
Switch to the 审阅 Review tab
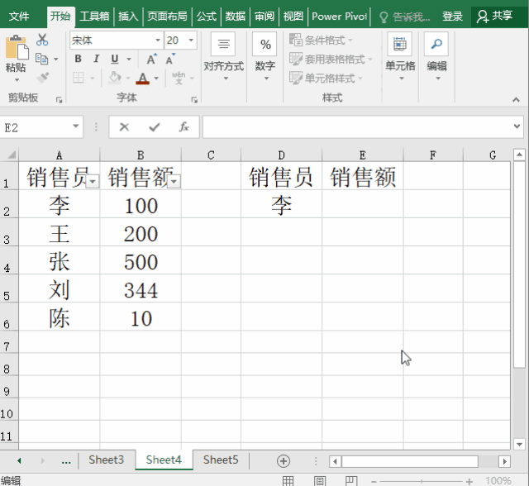pyautogui.click(x=264, y=17)
